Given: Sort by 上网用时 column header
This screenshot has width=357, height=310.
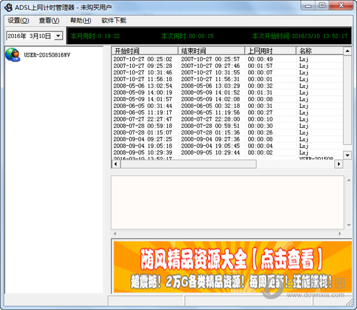Looking at the screenshot, I should coord(270,51).
